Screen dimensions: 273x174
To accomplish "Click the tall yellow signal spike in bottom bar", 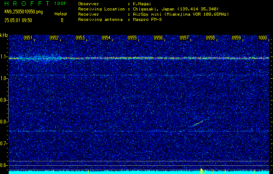I will (x=201, y=171).
